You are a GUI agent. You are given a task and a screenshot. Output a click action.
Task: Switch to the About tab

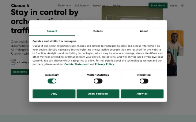tap(144, 31)
